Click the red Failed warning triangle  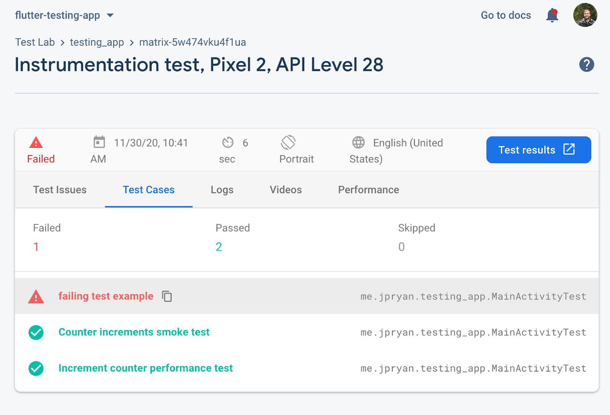coord(35,143)
